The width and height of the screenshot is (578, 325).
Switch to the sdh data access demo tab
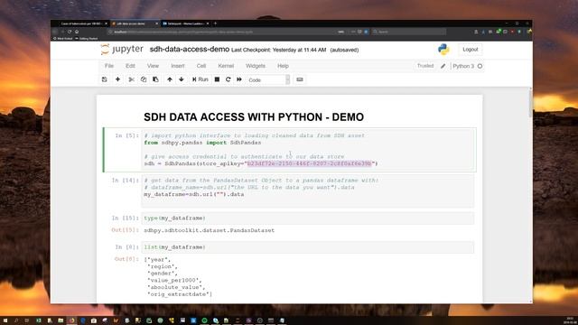[x=135, y=23]
